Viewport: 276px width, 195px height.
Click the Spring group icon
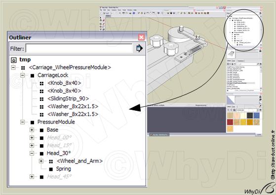click(51, 169)
